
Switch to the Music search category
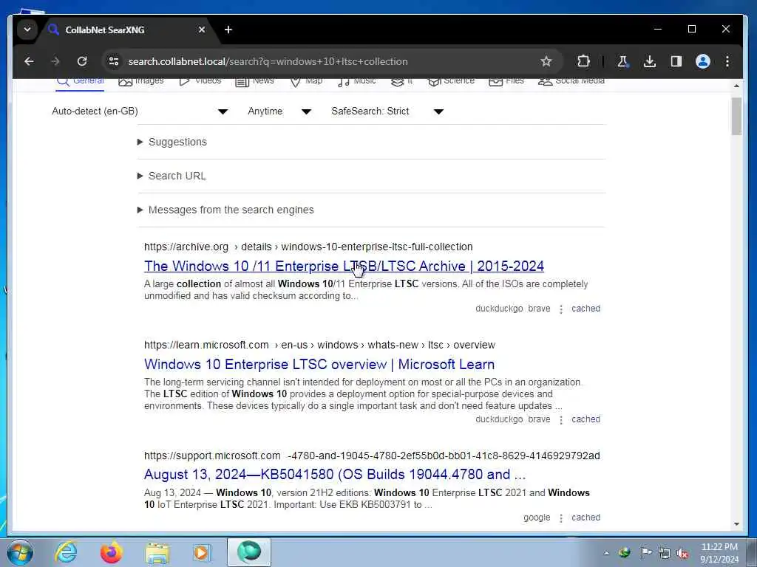pos(356,81)
